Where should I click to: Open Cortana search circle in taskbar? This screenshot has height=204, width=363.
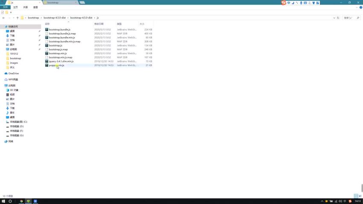coord(10,201)
